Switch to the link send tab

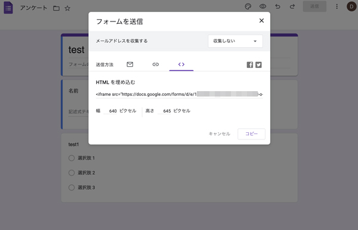click(156, 64)
